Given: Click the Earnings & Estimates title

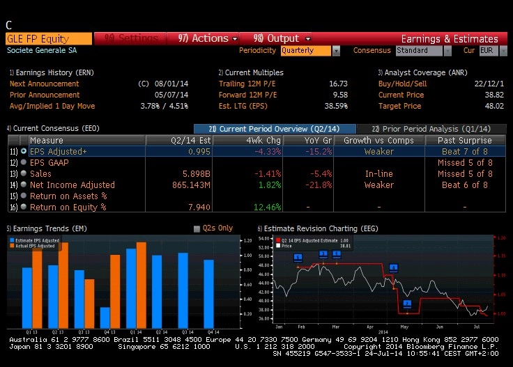Looking at the screenshot, I should coord(450,39).
